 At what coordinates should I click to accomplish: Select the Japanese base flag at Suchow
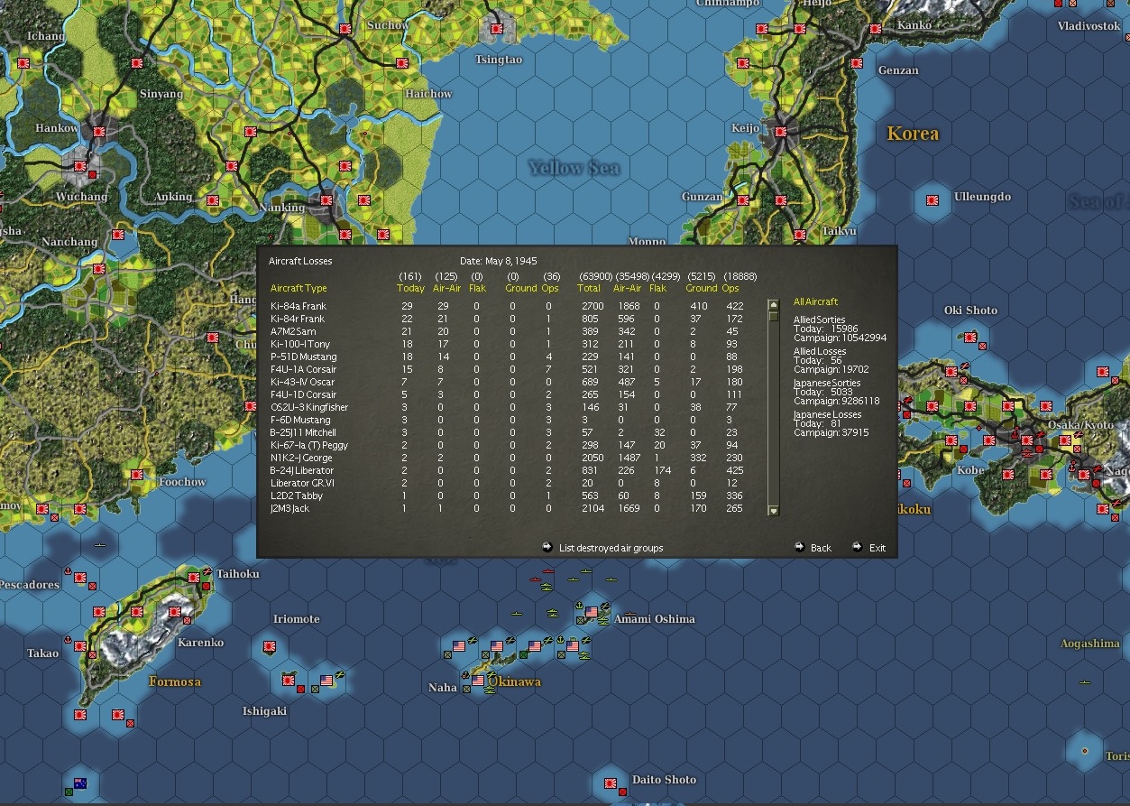[345, 29]
